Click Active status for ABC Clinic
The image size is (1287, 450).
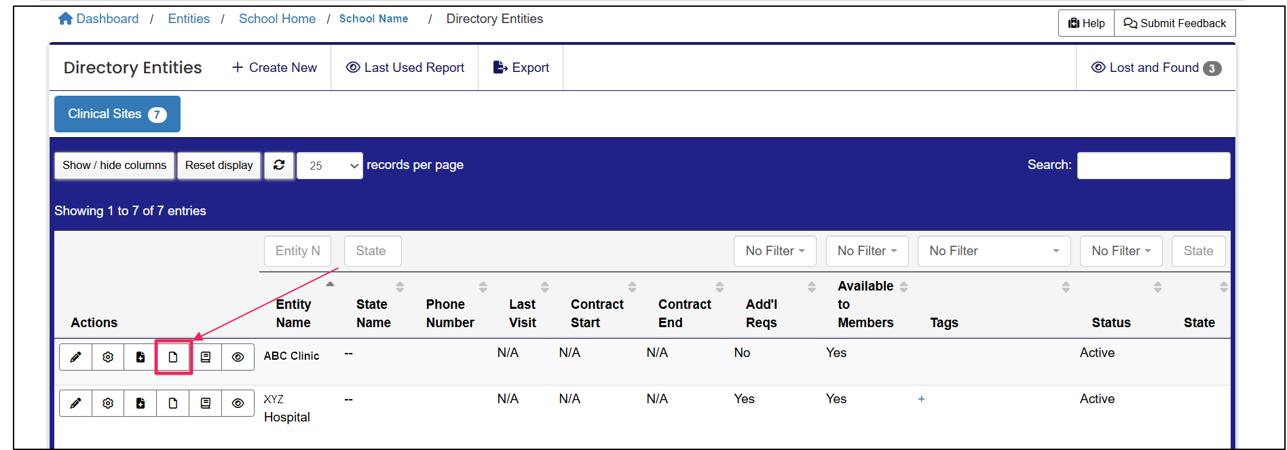[1097, 353]
